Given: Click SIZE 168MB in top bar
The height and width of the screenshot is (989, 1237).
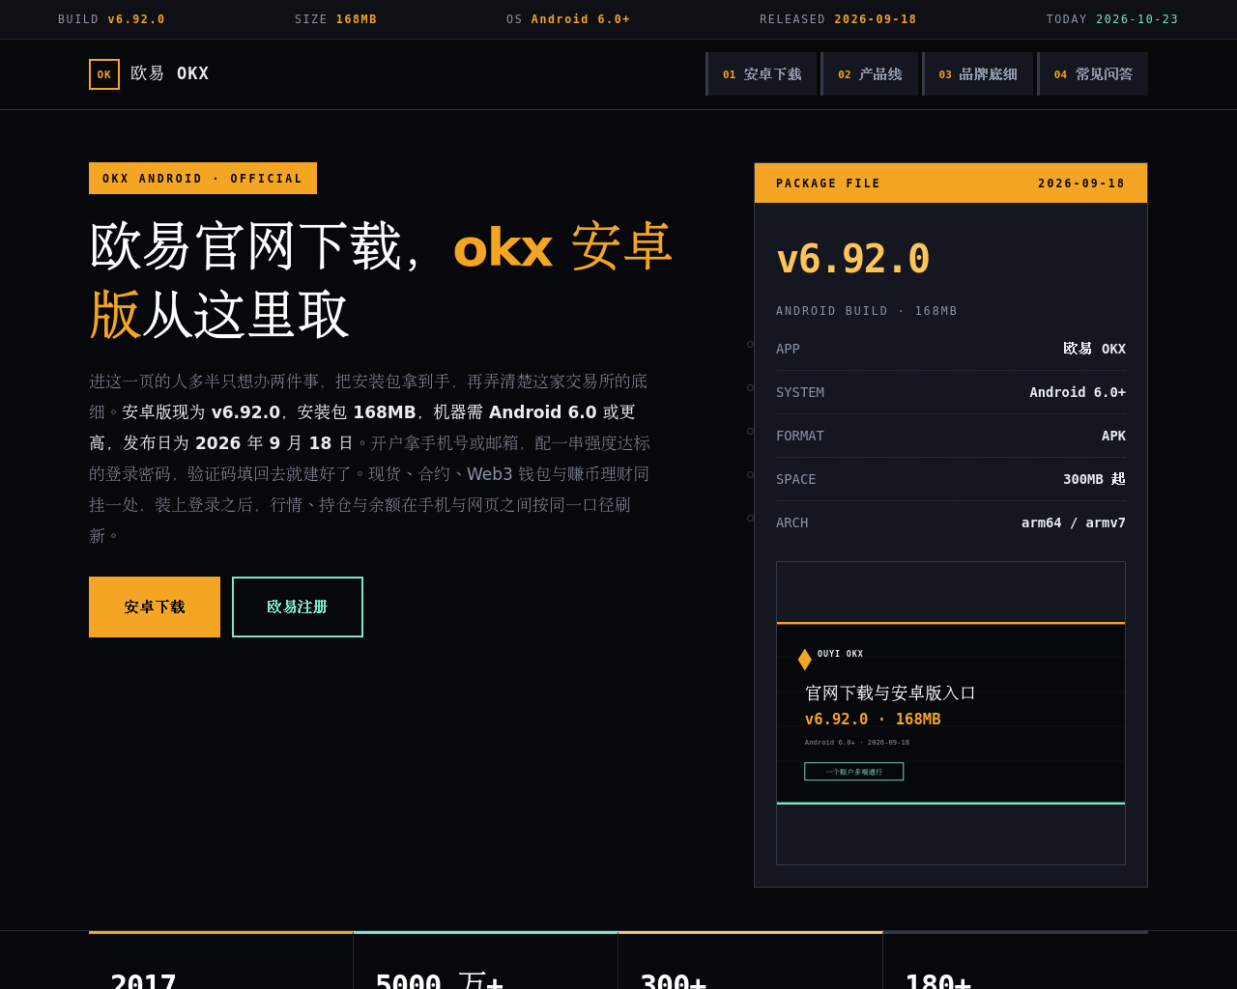Looking at the screenshot, I should (x=336, y=19).
